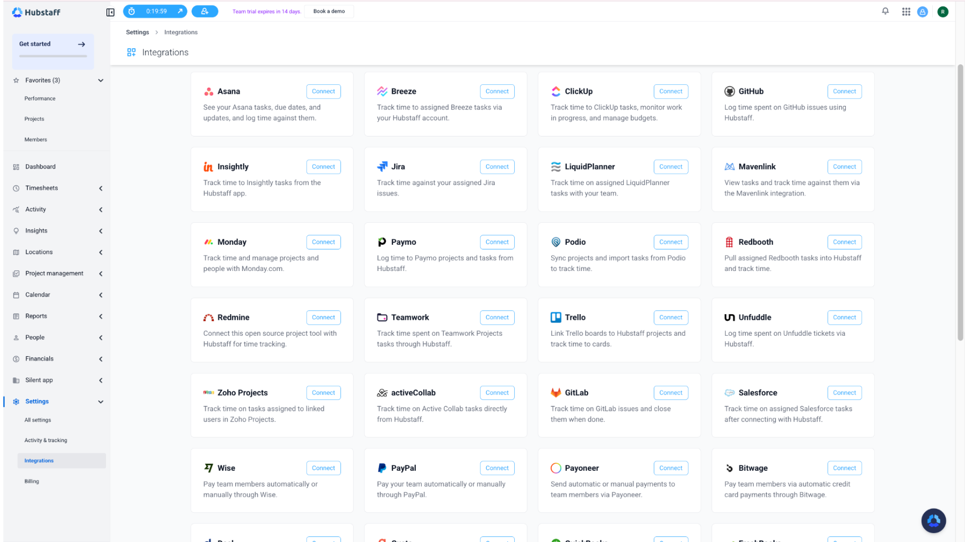Open Performance favorite
The width and height of the screenshot is (965, 542).
coord(40,98)
